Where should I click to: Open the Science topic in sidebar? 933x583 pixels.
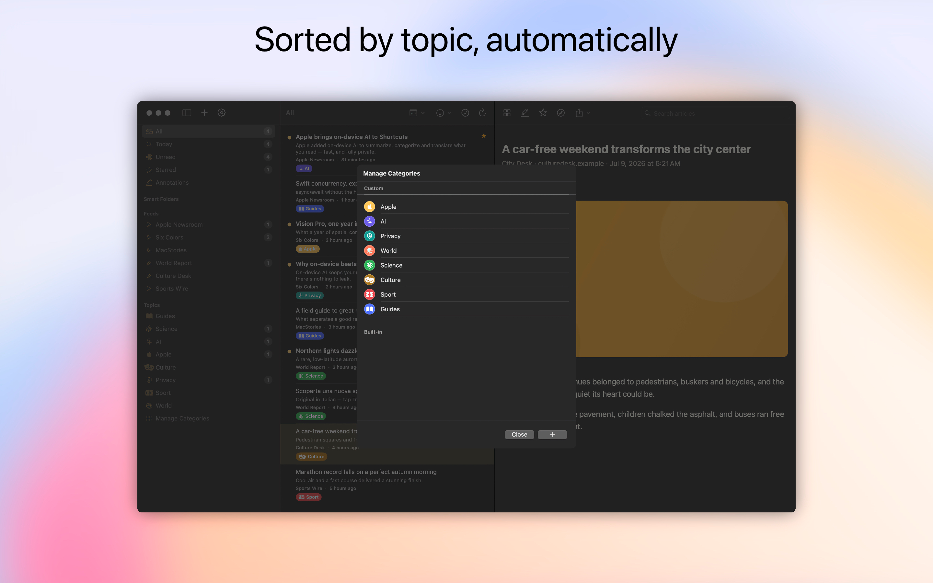208,329
